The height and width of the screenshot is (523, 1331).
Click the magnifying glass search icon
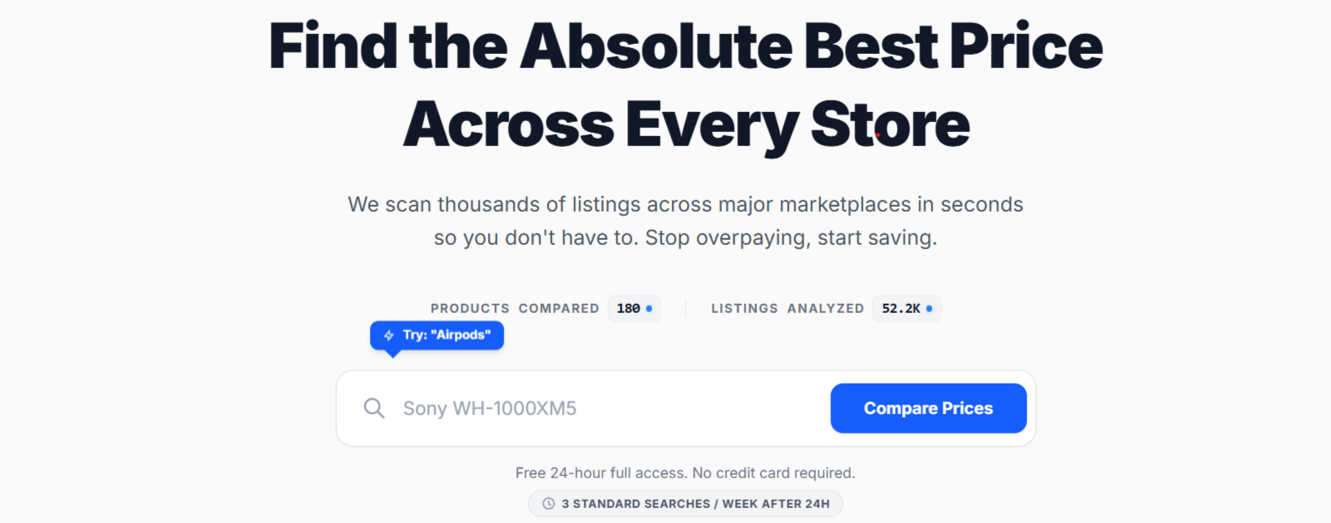coord(374,408)
